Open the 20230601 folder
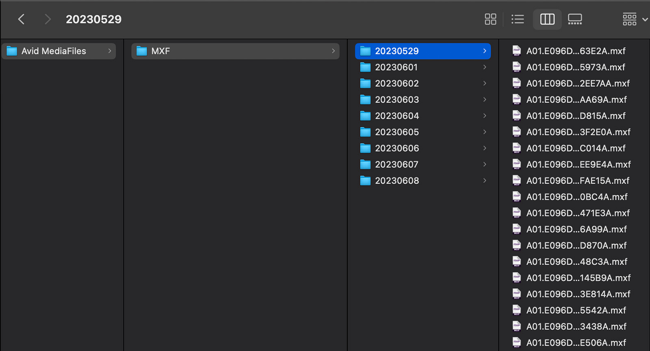 [x=423, y=67]
